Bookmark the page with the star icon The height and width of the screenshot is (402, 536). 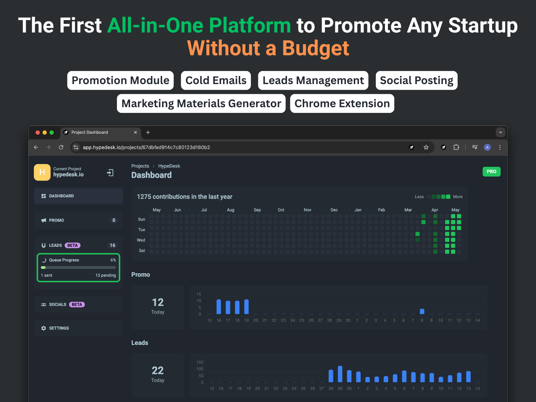426,147
